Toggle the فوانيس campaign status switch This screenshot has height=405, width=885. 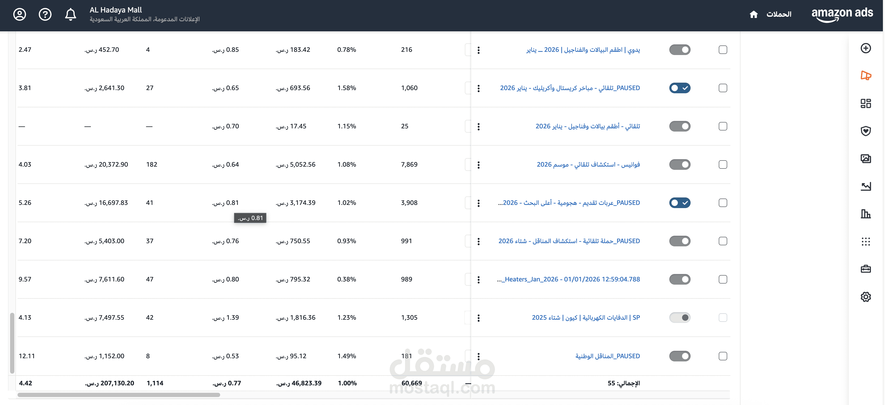(679, 164)
